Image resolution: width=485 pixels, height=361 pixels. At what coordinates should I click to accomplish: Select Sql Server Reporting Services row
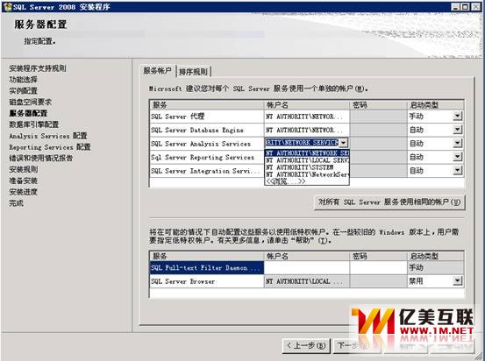click(207, 158)
